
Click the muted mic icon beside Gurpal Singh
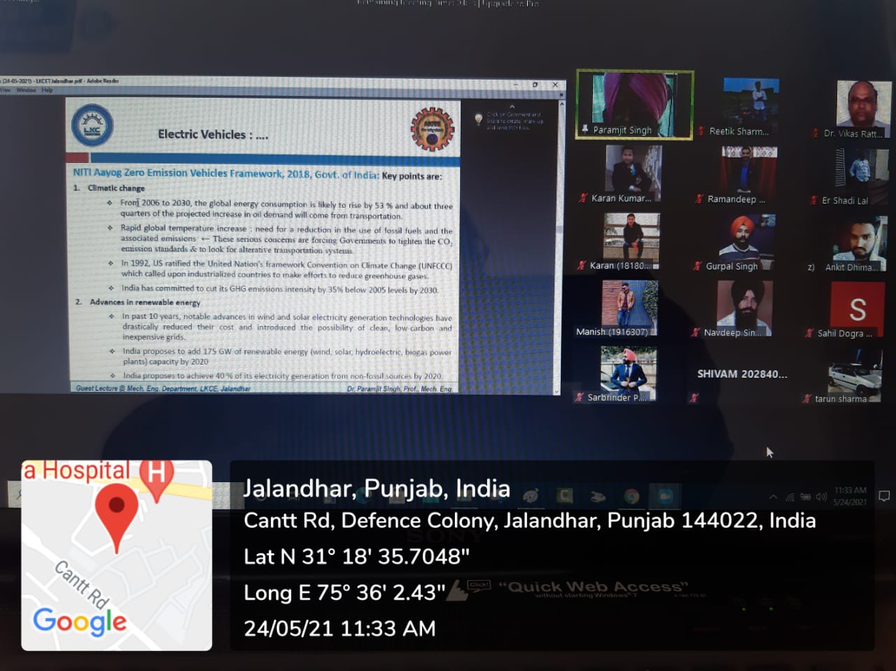click(697, 266)
